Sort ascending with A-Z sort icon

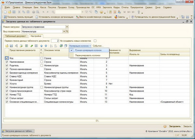click(x=51, y=46)
